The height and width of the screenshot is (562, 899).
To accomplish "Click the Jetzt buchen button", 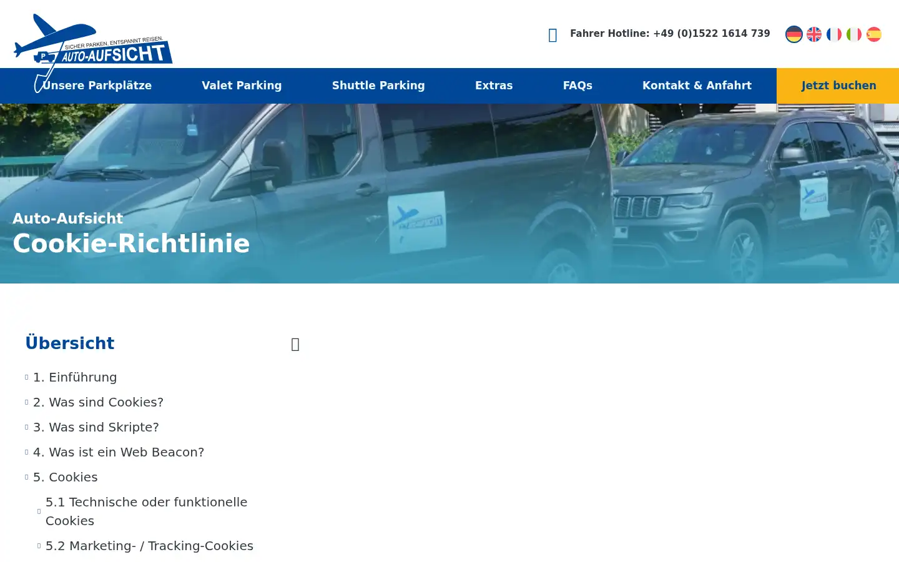I will (838, 86).
